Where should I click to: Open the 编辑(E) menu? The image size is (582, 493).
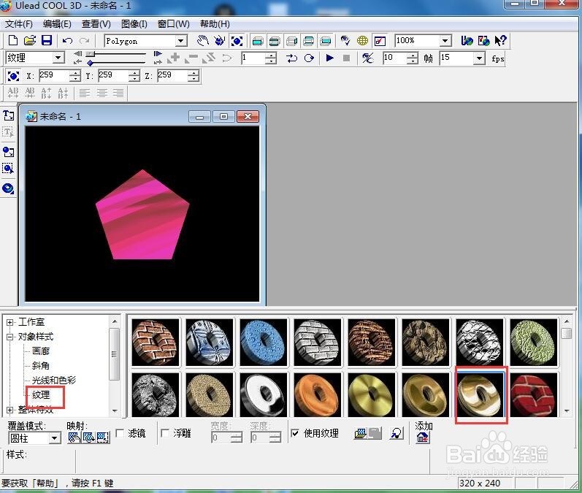click(x=57, y=24)
